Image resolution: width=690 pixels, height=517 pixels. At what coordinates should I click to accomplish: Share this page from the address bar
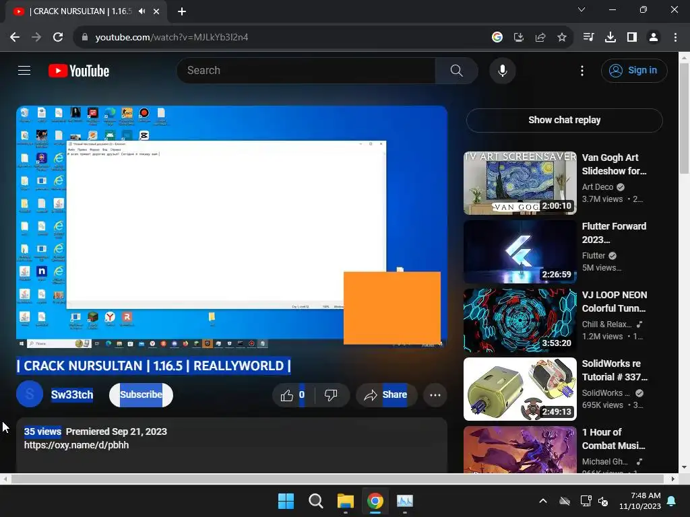pyautogui.click(x=540, y=38)
